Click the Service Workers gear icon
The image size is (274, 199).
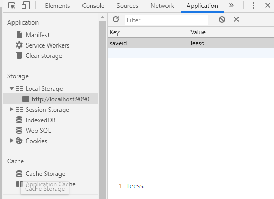coord(19,45)
